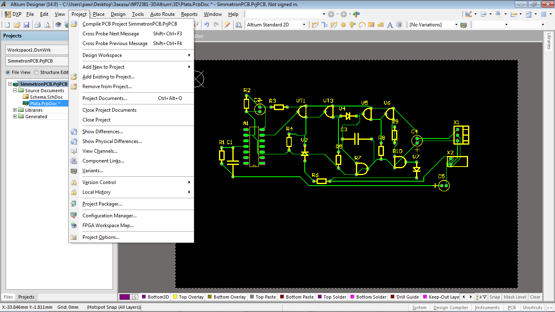The height and width of the screenshot is (312, 555).
Task: Click the New document toolbar icon
Action: (8, 25)
